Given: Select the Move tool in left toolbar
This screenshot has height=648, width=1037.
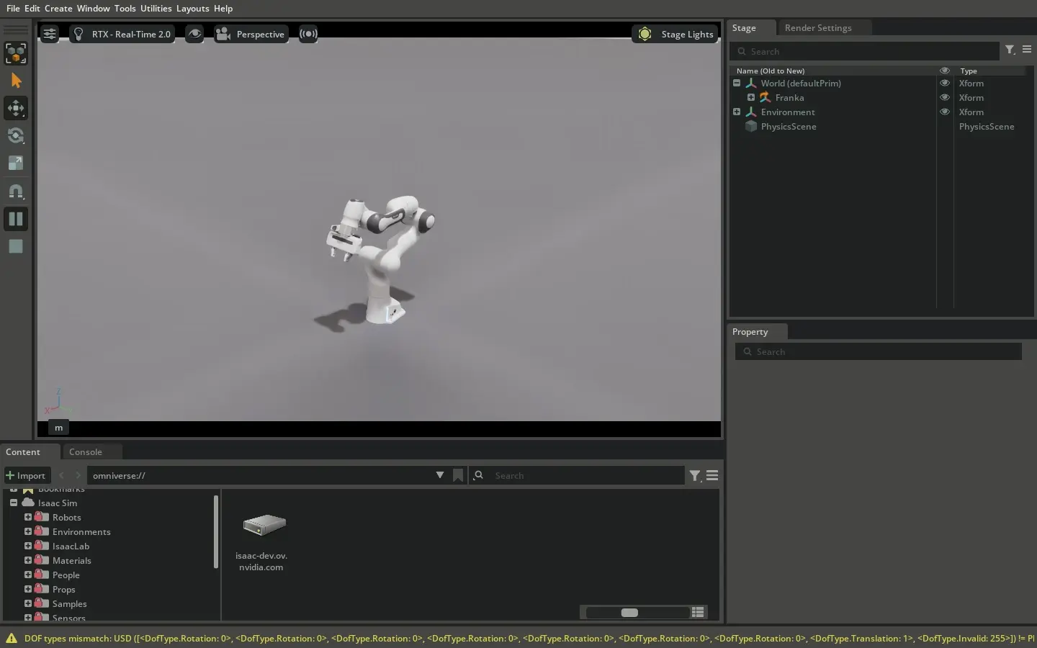Looking at the screenshot, I should 16,108.
